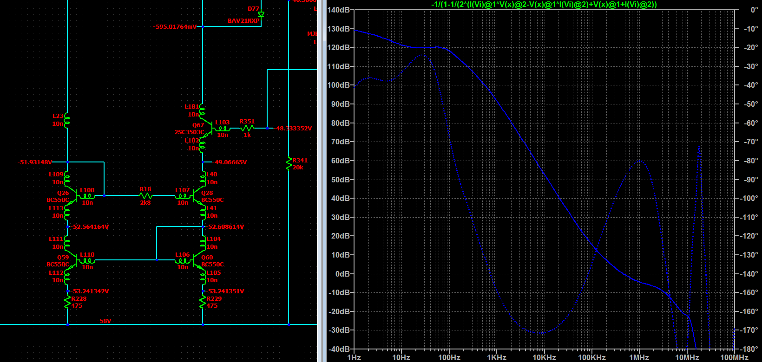Click the 20k value of R341
The height and width of the screenshot is (362, 762).
pyautogui.click(x=298, y=168)
